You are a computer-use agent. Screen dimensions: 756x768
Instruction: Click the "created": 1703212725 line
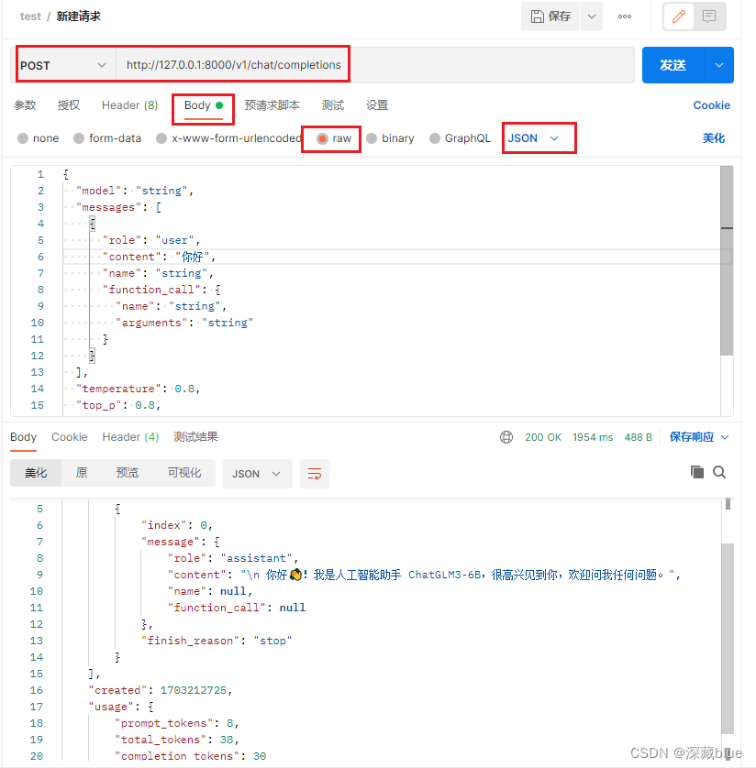click(x=160, y=690)
